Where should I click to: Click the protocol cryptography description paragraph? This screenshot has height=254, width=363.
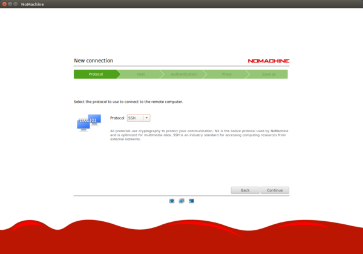pyautogui.click(x=198, y=135)
